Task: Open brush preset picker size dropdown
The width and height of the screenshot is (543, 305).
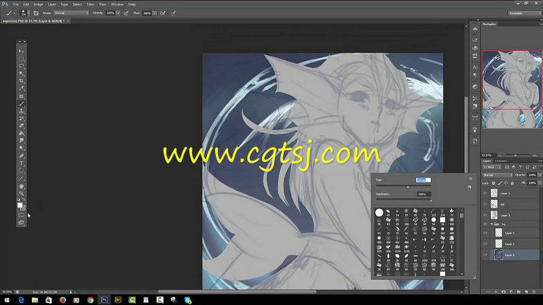Action: [29, 13]
